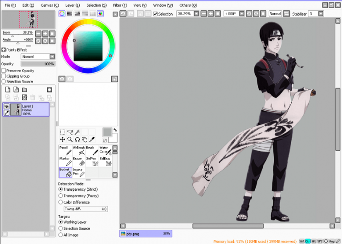342x244 pixels.
Task: Select Transparency (Fuzzy) detection mode
Action: (61, 196)
